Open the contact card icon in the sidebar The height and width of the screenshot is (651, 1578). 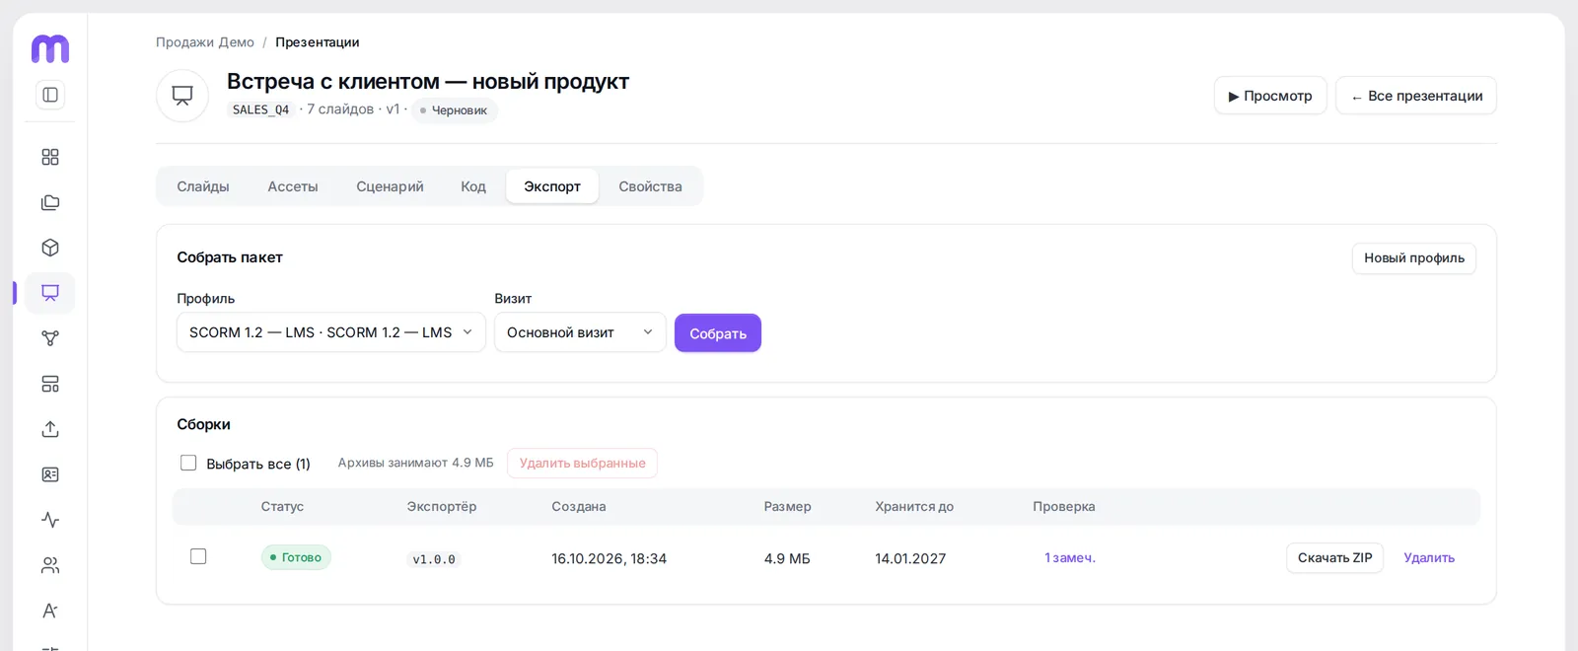pos(50,474)
